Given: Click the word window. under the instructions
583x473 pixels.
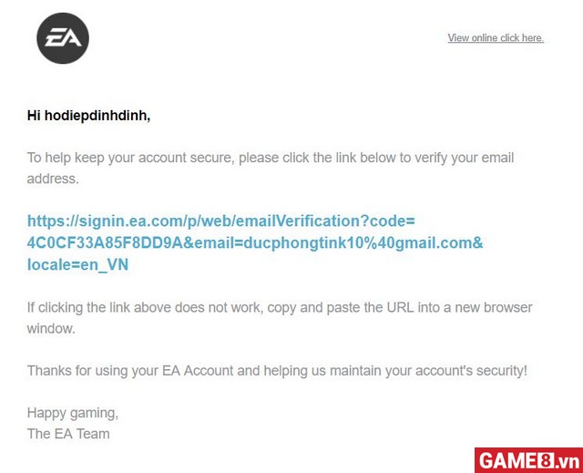Looking at the screenshot, I should pos(51,329).
